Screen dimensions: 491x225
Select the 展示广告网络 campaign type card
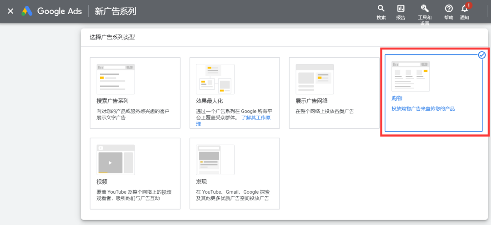tap(334, 93)
